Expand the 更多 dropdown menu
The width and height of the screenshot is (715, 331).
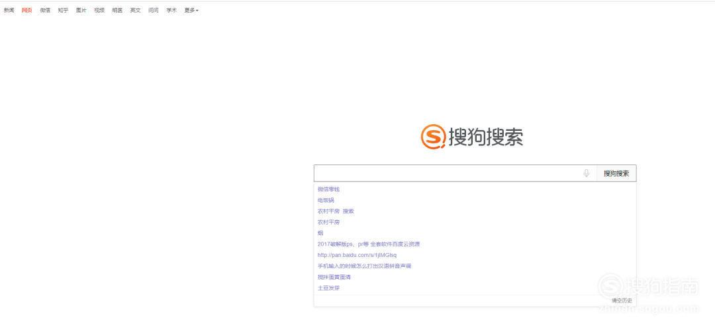[x=191, y=11]
